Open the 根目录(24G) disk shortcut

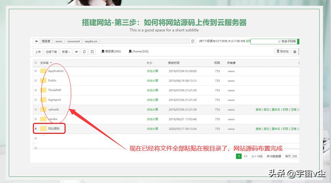111,51
